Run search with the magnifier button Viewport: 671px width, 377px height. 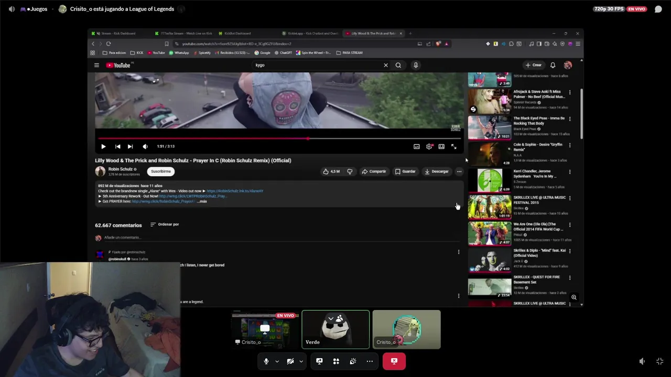398,65
